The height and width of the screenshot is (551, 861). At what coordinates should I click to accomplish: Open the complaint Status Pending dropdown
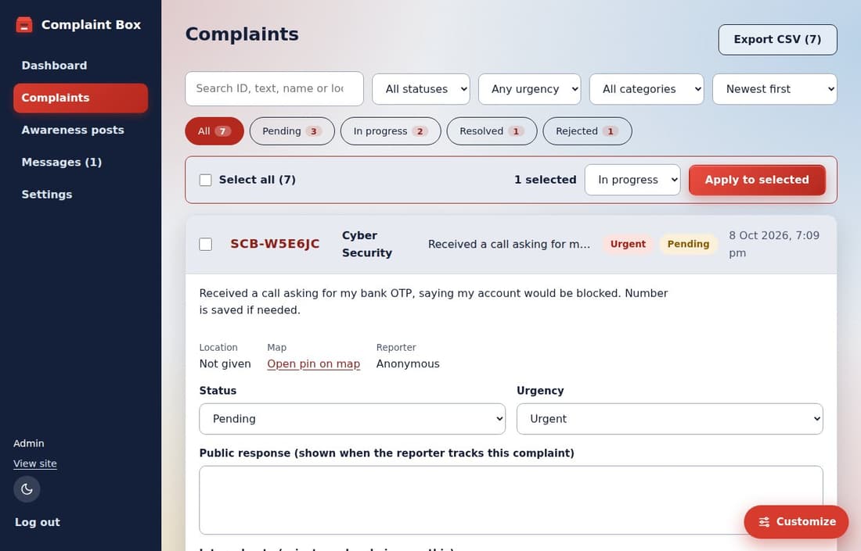(x=352, y=419)
